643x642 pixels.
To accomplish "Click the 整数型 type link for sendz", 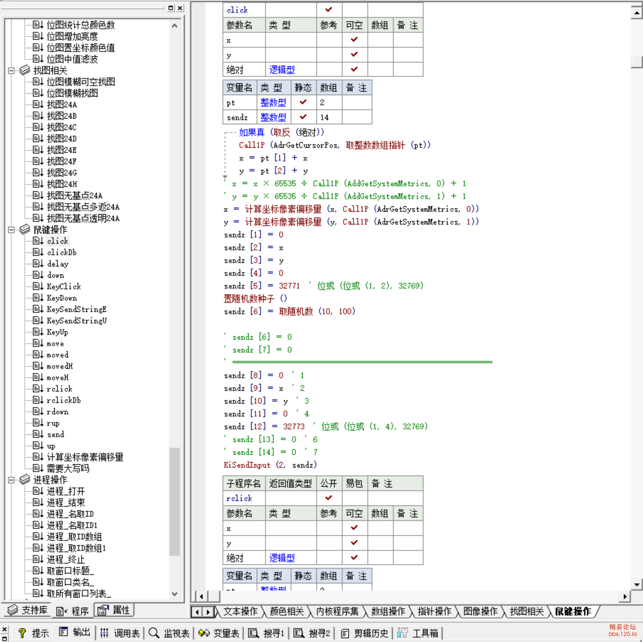I will click(273, 117).
